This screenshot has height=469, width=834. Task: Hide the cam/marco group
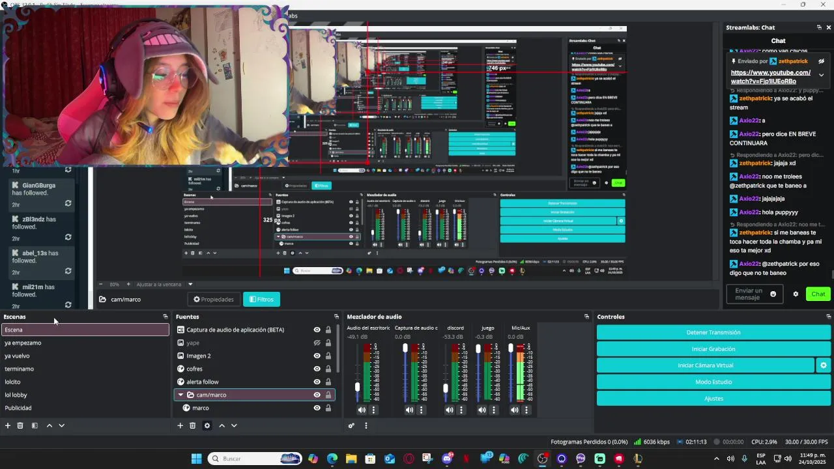[317, 395]
